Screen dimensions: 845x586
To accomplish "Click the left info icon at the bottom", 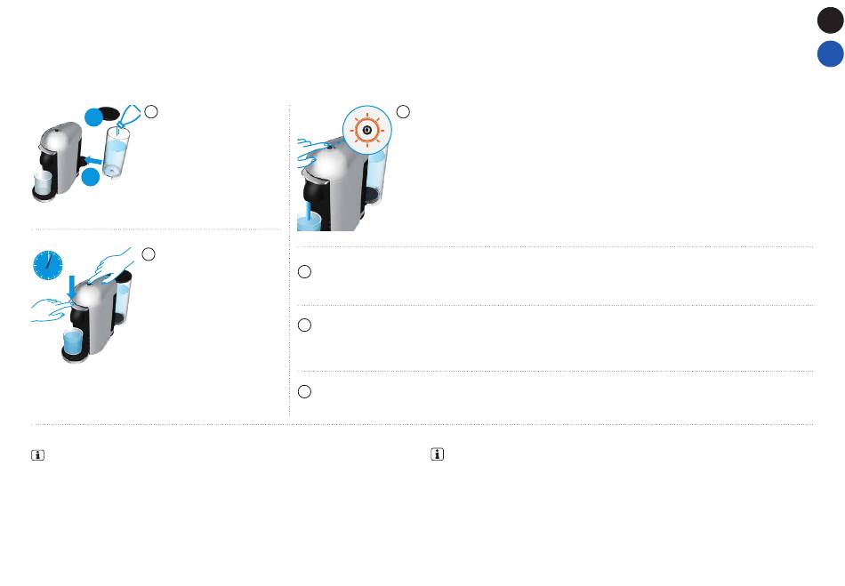I will [x=37, y=455].
